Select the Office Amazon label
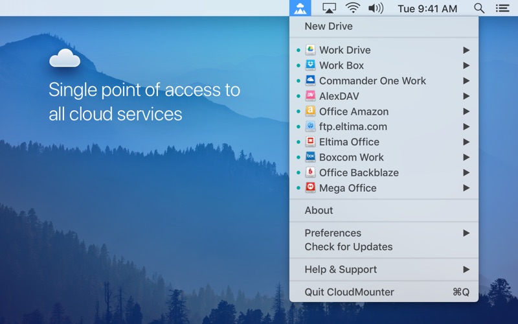This screenshot has width=518, height=324. tap(354, 111)
